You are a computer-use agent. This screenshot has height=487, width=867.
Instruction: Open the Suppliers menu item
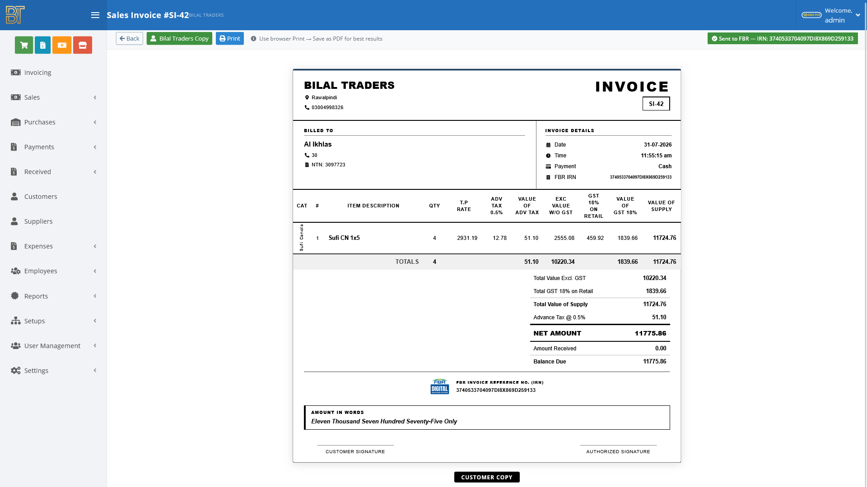click(53, 221)
